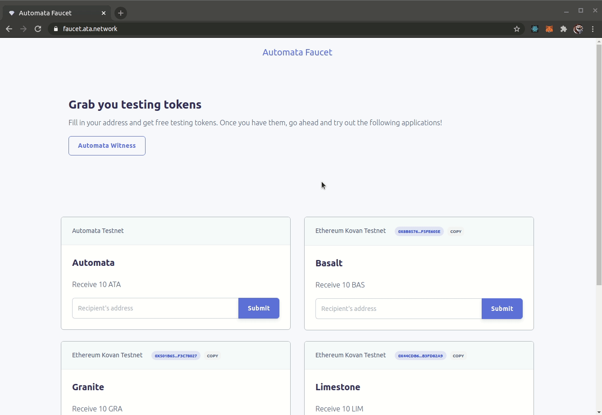
Task: Go back using the browser back arrow
Action: tap(9, 29)
